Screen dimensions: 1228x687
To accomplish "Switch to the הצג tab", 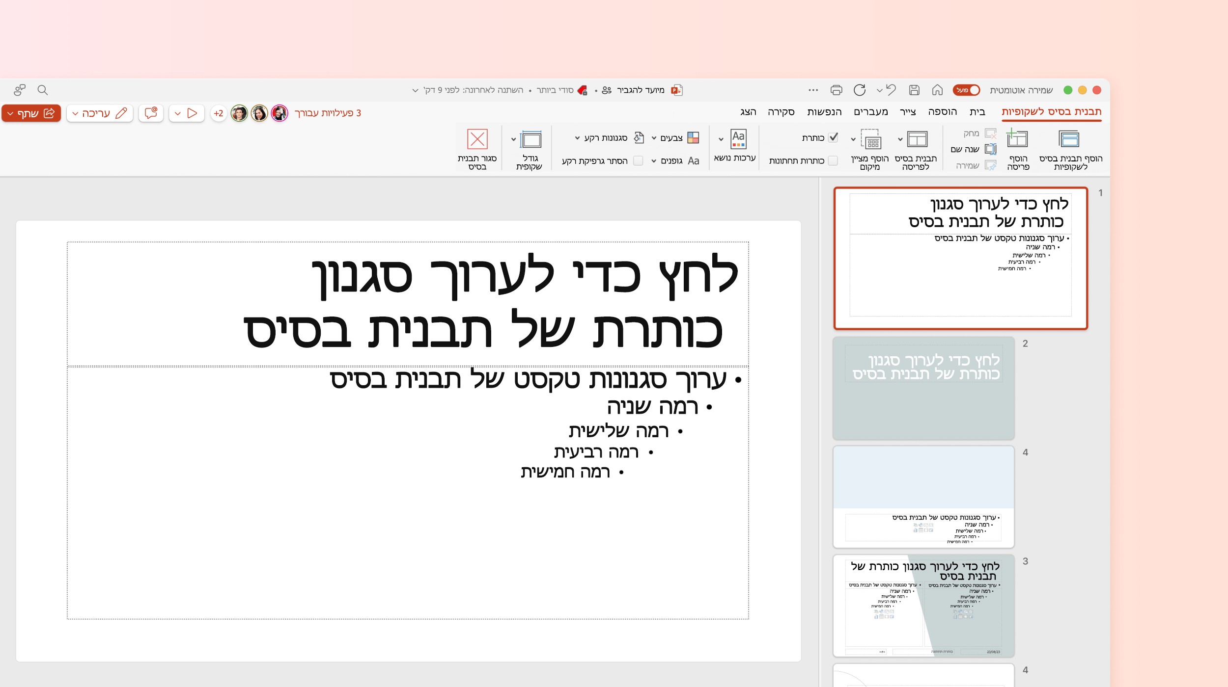I will pos(748,112).
